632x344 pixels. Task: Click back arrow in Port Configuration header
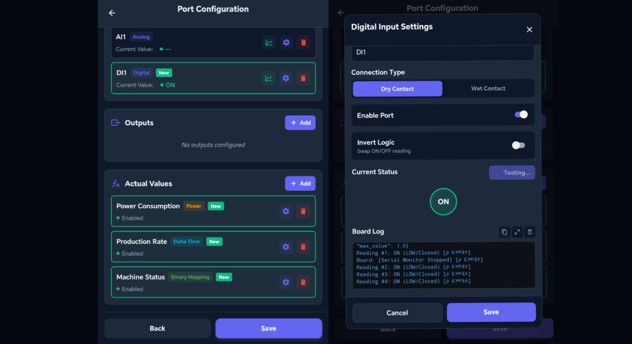112,13
